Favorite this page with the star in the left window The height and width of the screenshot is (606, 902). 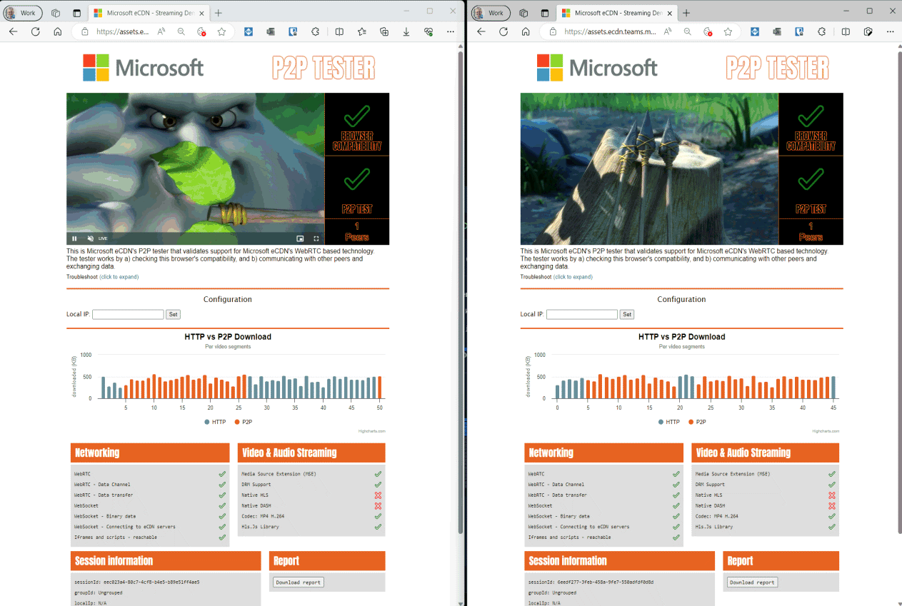coord(221,31)
